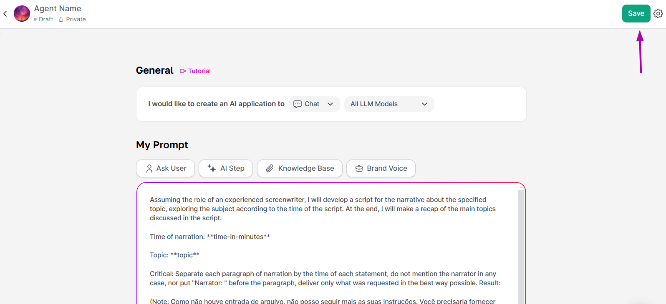This screenshot has width=666, height=304.
Task: Click the prompt editor's vertical scrollbar
Action: click(520, 246)
